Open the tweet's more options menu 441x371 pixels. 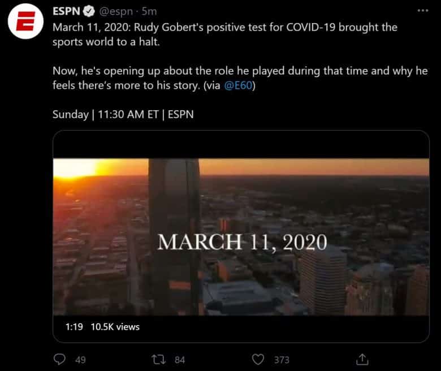422,11
